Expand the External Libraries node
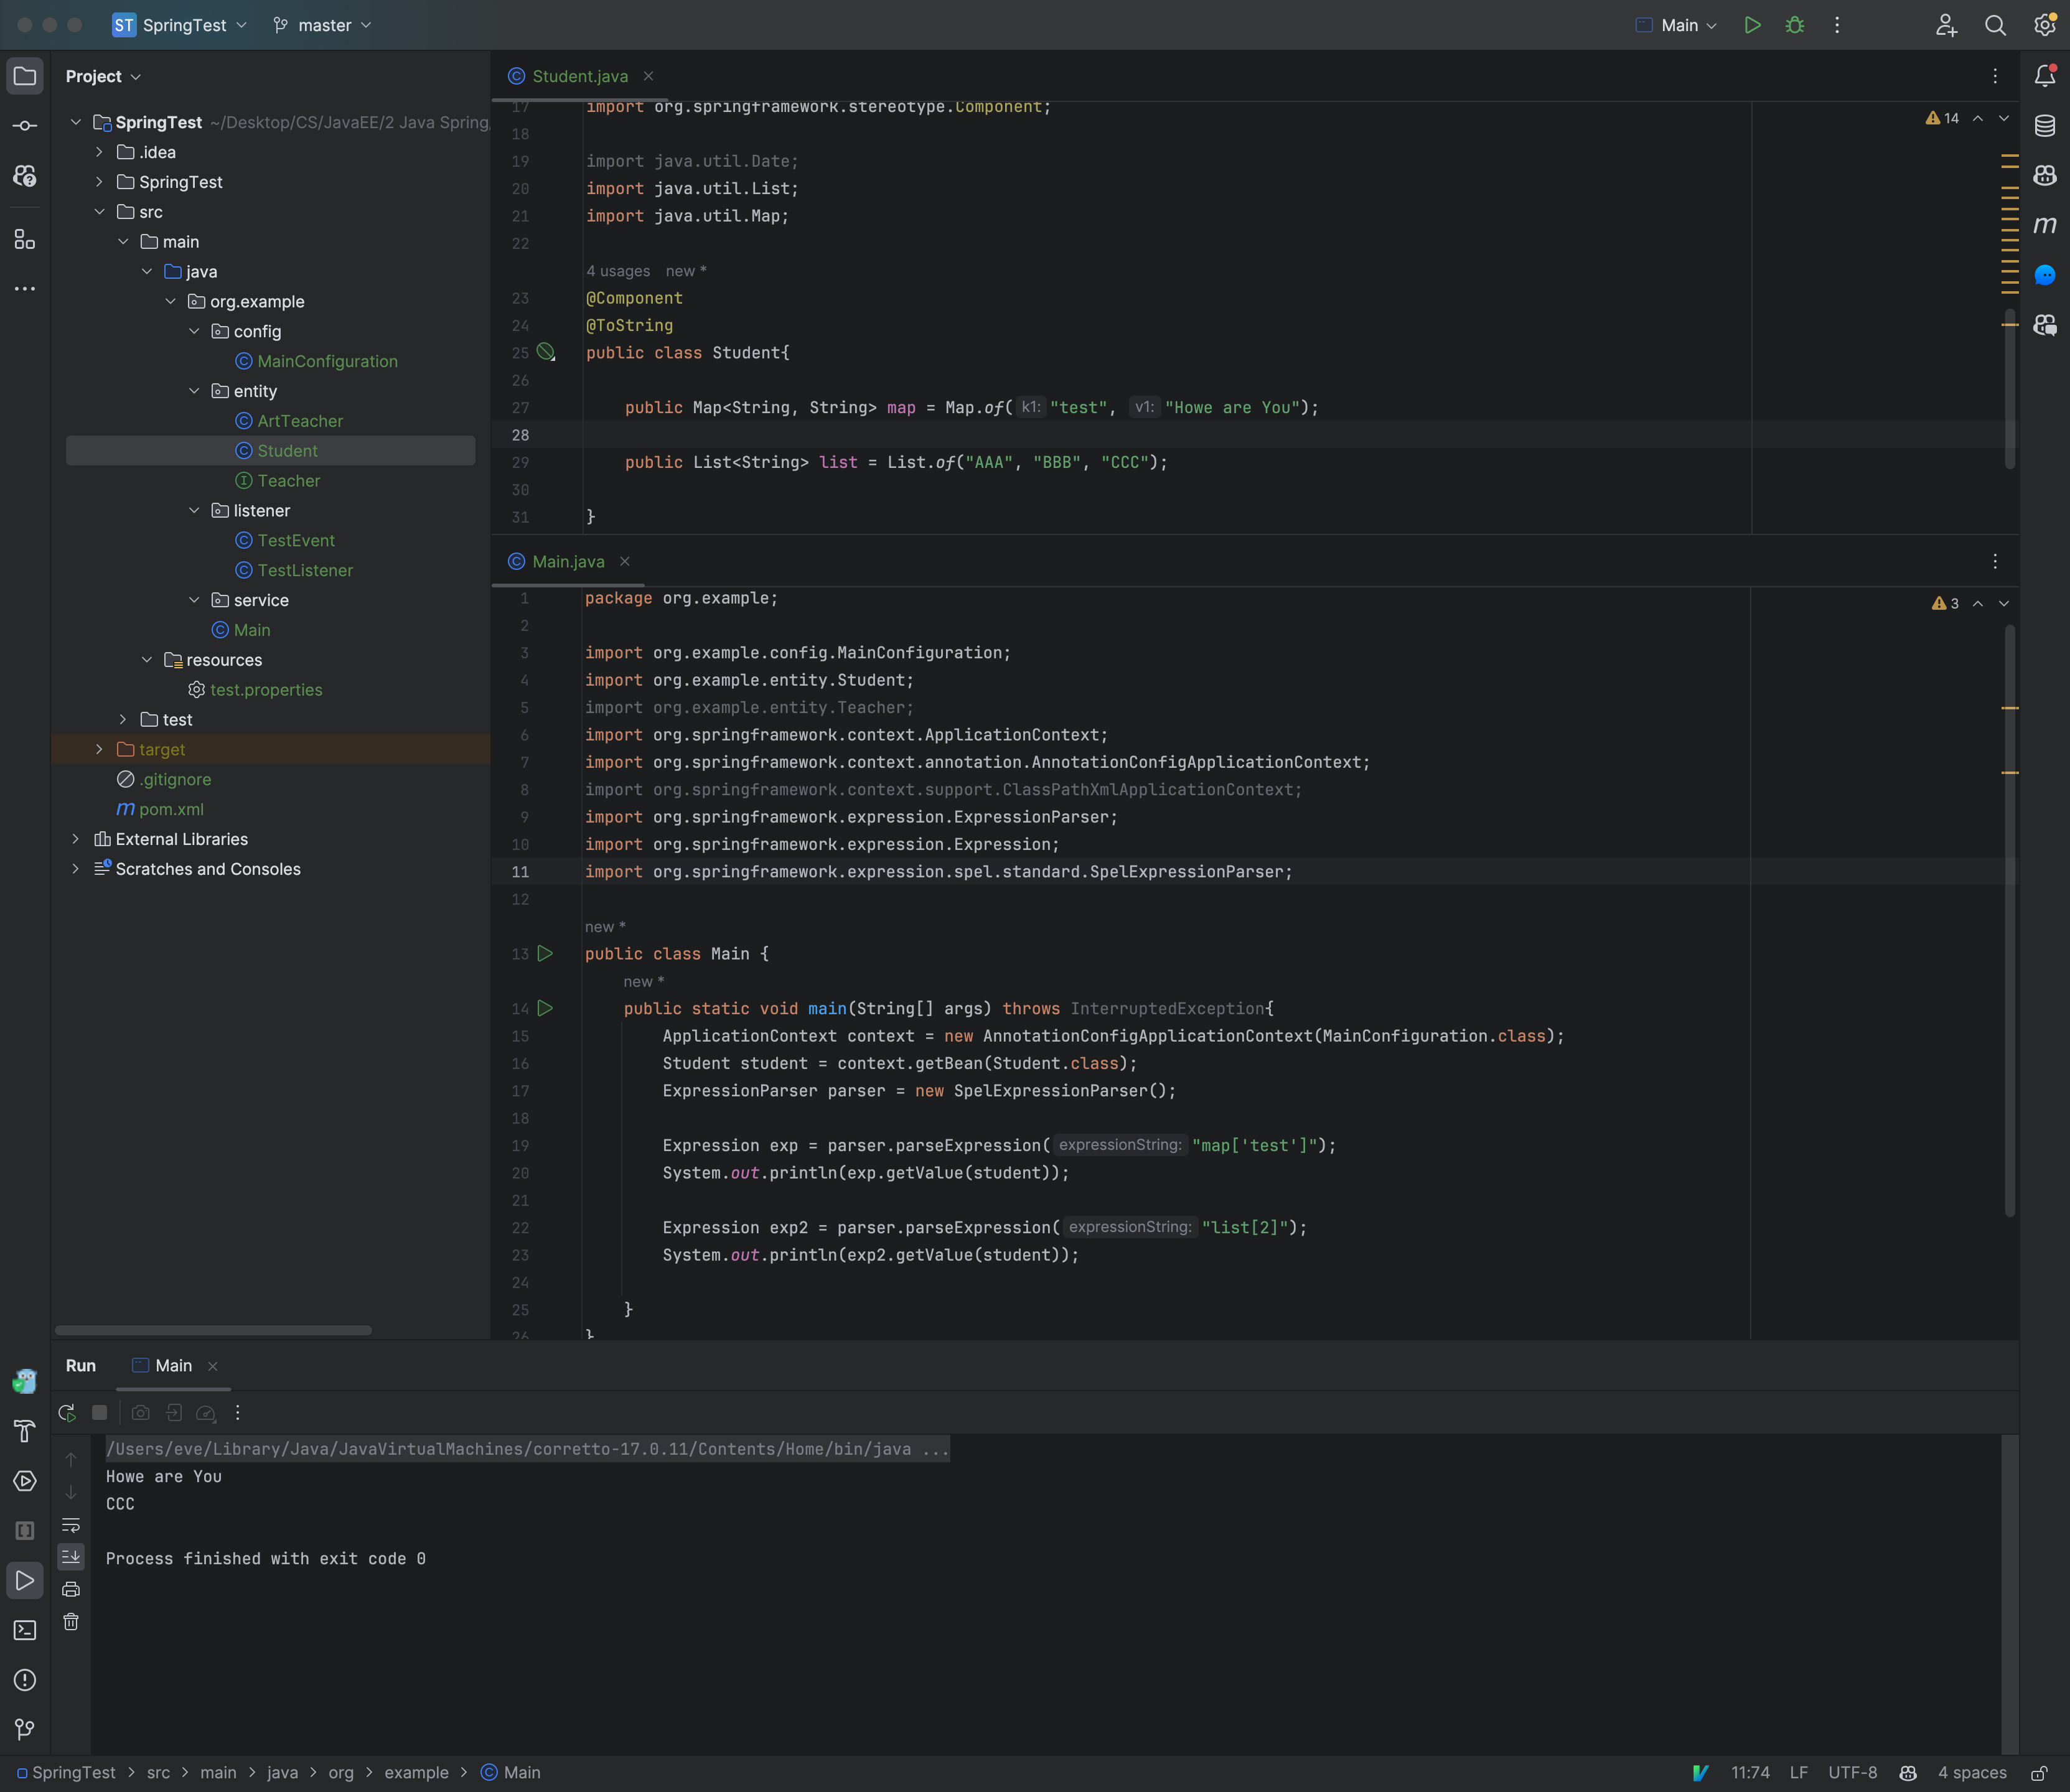 77,839
